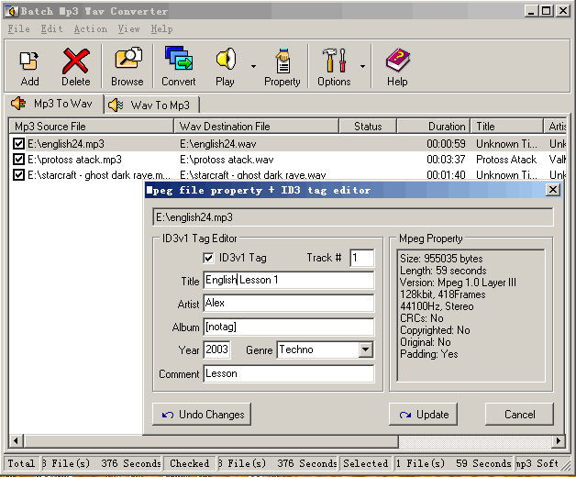Click the Status column header
This screenshot has width=576, height=477.
368,126
